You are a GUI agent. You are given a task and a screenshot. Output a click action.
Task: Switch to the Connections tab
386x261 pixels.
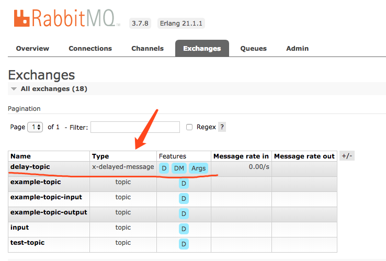(x=90, y=49)
